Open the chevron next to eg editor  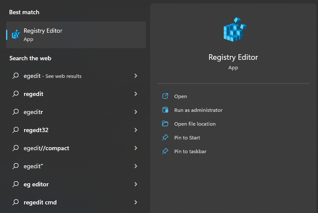[136, 184]
